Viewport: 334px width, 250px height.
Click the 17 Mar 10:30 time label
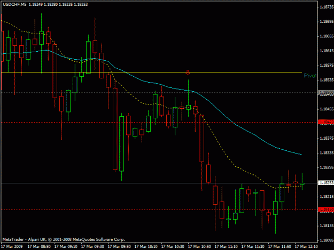point(173,247)
